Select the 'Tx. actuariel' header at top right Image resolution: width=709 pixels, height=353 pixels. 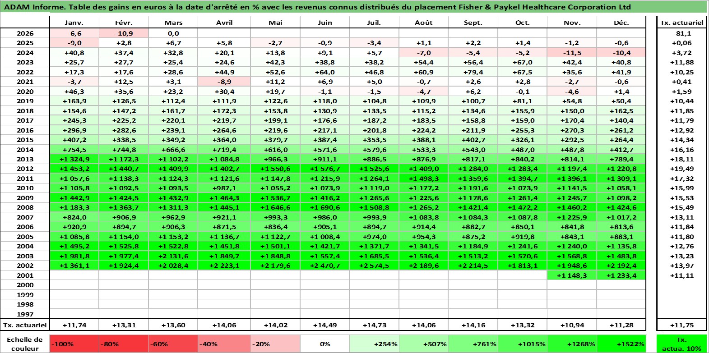[x=681, y=23]
